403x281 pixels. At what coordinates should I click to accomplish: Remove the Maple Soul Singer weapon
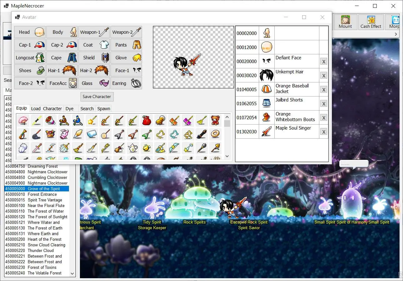click(324, 132)
